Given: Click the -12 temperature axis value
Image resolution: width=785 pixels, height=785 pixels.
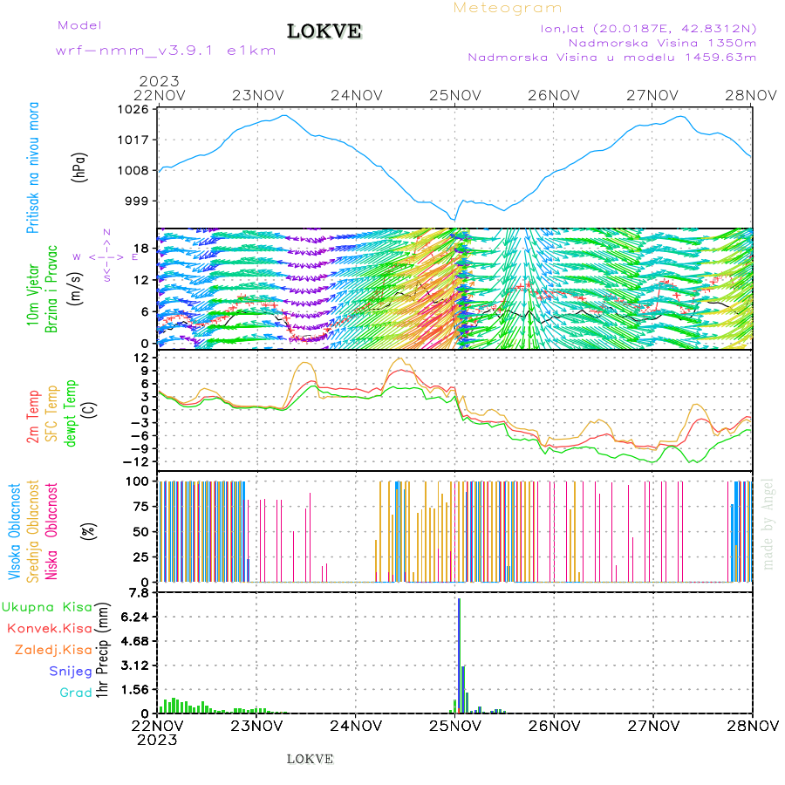Looking at the screenshot, I should [x=136, y=461].
